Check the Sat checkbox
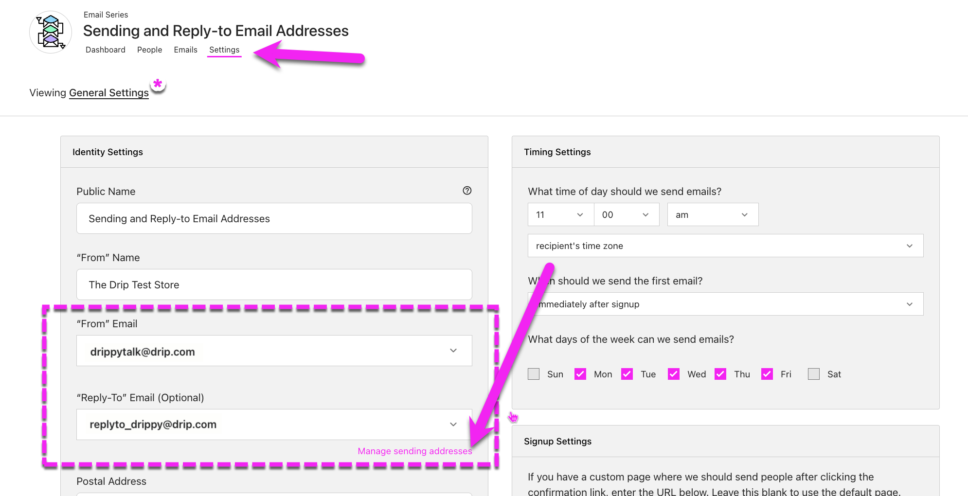The width and height of the screenshot is (968, 496). [814, 374]
